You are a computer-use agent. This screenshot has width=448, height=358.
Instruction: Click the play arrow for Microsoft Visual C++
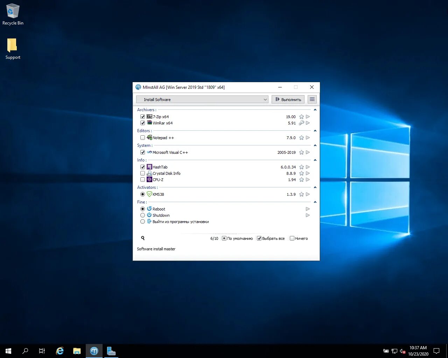coord(308,152)
